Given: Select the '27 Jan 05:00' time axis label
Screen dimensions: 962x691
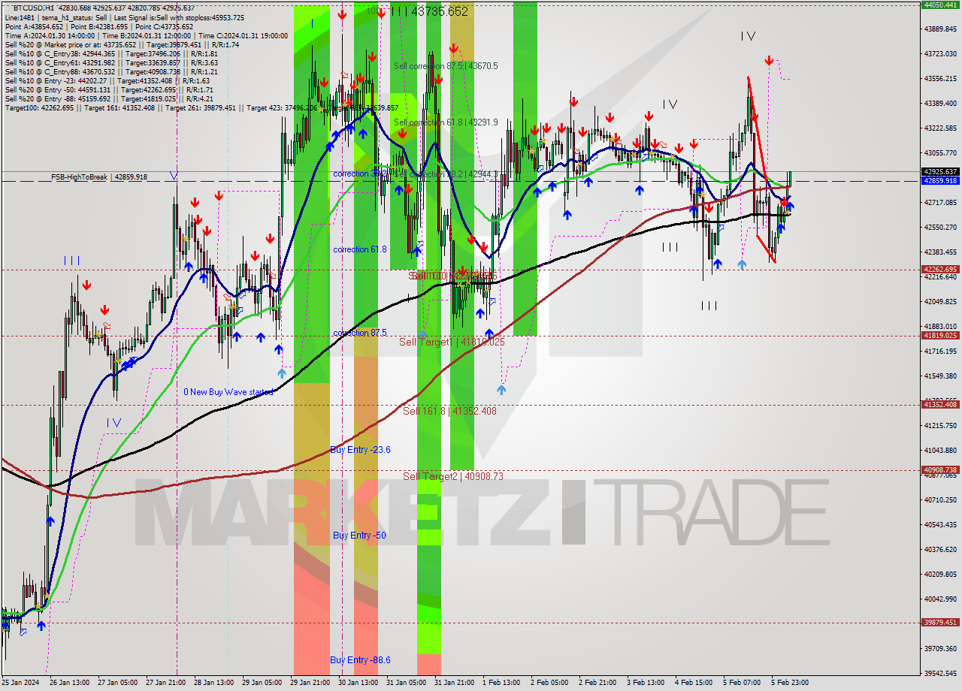Looking at the screenshot, I should point(118,683).
